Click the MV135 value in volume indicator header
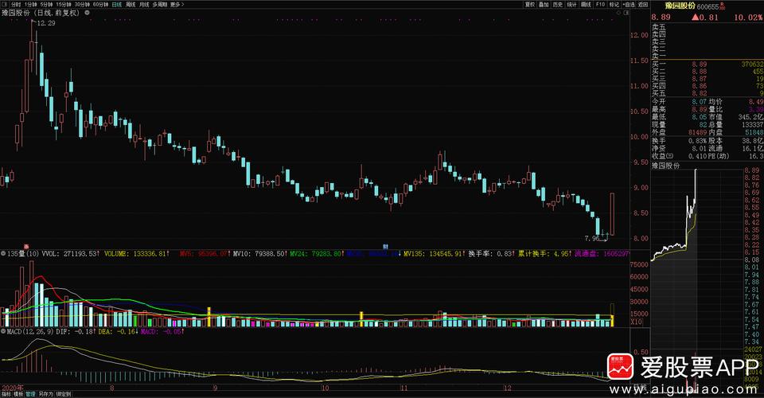 point(435,254)
